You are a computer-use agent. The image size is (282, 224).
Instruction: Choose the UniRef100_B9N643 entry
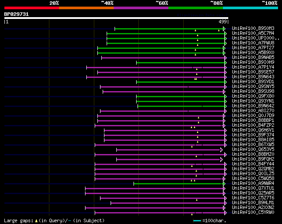click(x=253, y=77)
